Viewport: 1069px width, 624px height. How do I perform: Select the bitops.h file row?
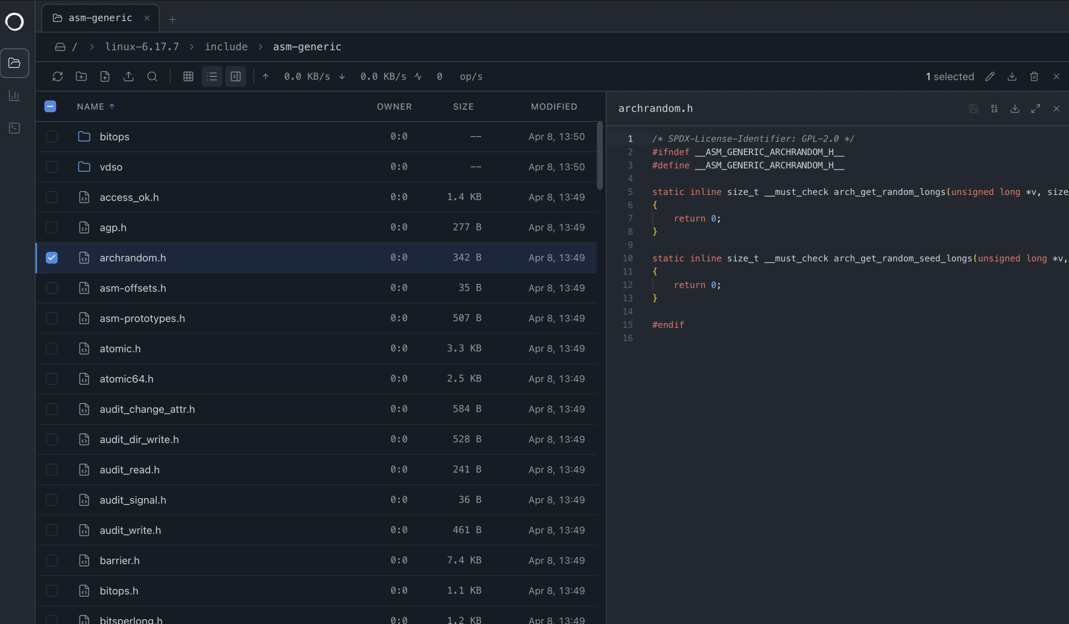(317, 591)
